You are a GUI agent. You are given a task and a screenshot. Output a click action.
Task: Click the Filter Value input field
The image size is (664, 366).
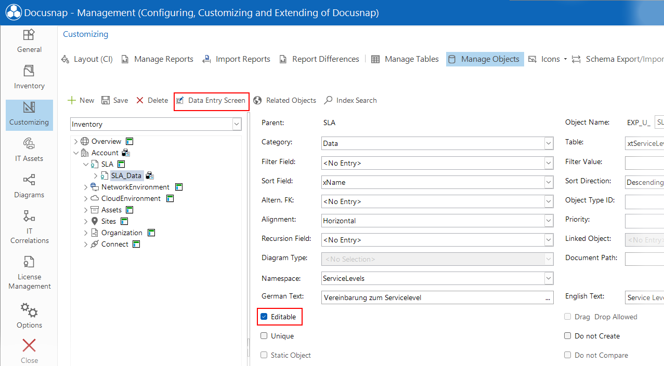tap(644, 163)
